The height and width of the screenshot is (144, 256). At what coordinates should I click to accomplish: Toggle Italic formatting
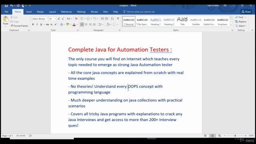pos(37,24)
